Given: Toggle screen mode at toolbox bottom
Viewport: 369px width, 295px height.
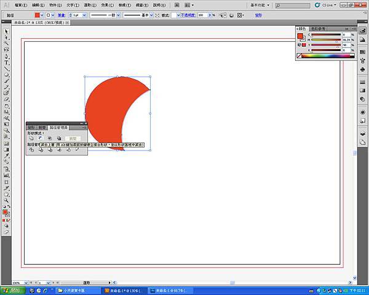Looking at the screenshot, I should [x=6, y=232].
